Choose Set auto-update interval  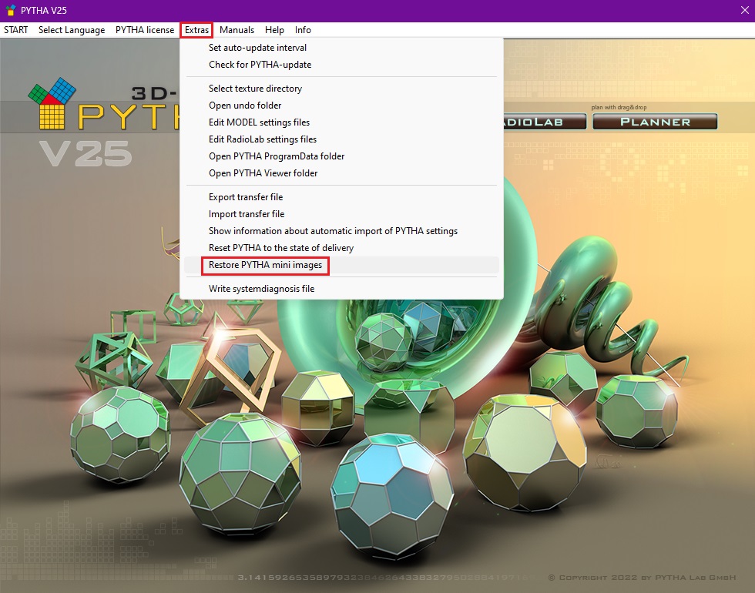pos(341,48)
